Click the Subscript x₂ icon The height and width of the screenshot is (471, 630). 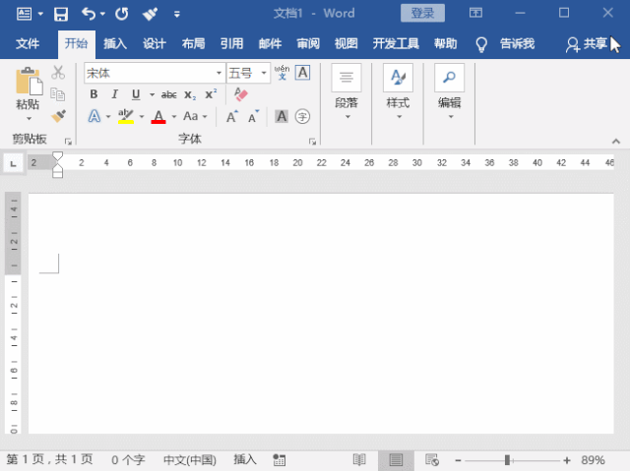click(x=190, y=94)
